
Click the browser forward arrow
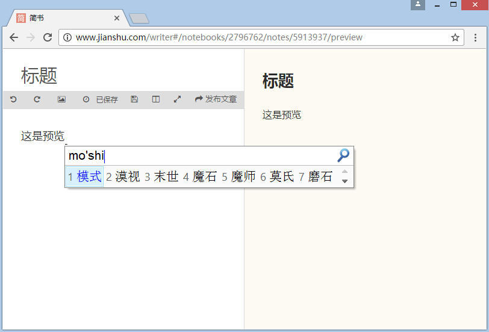31,37
